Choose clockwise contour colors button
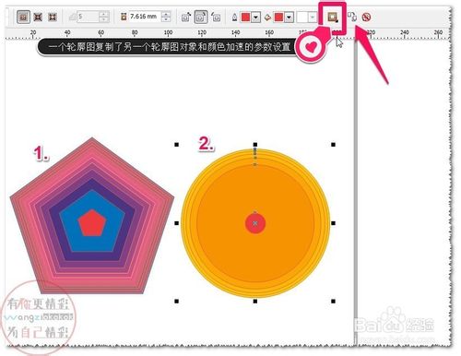 tap(201, 18)
